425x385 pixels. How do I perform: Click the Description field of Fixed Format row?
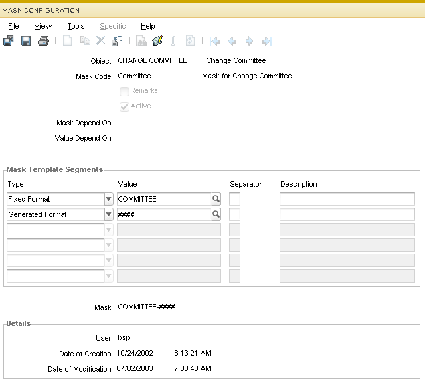tap(347, 199)
